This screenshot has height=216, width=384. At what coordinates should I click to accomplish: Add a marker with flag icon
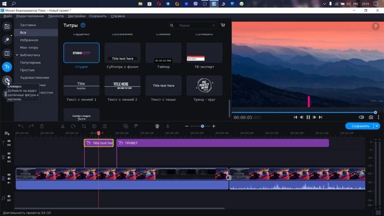136,126
